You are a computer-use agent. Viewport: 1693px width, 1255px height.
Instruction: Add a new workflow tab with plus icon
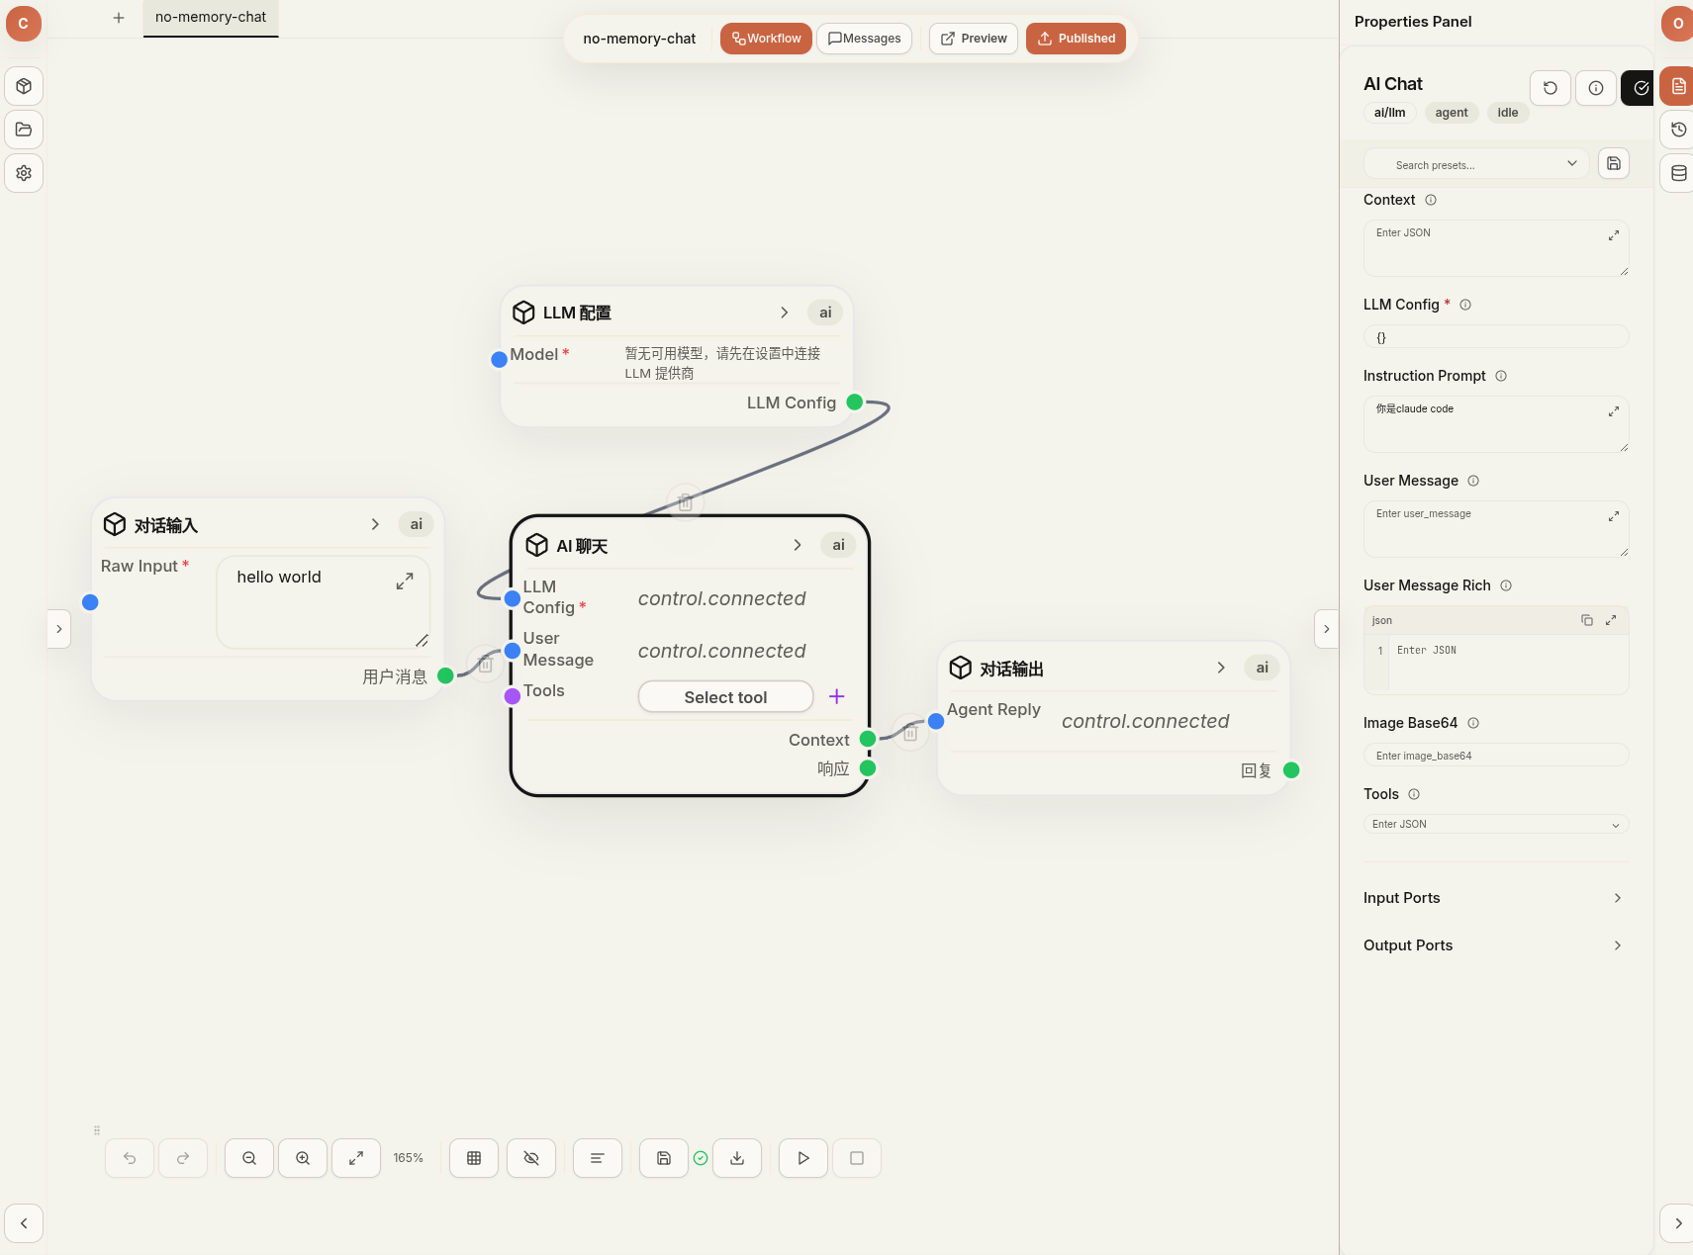pyautogui.click(x=119, y=18)
